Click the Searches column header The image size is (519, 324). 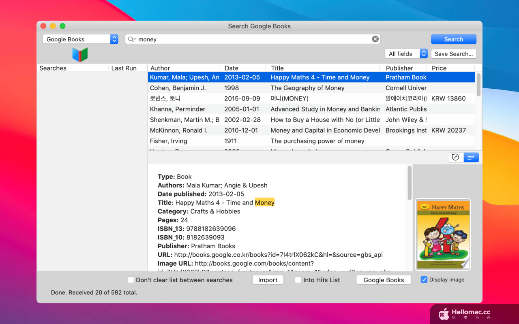(x=73, y=68)
